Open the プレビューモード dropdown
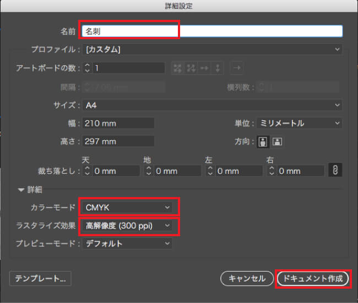 tap(128, 243)
